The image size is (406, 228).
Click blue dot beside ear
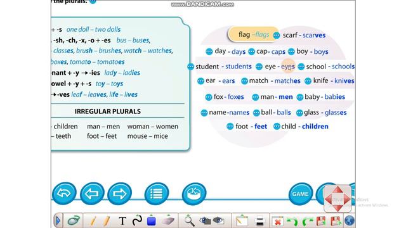[200, 81]
